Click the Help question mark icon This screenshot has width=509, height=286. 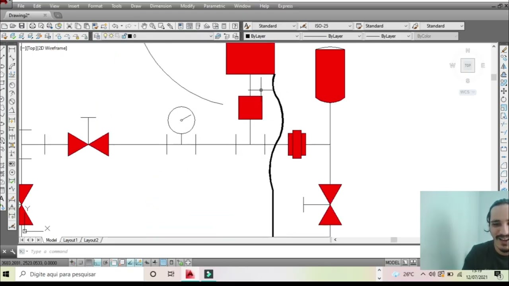pyautogui.click(x=235, y=26)
